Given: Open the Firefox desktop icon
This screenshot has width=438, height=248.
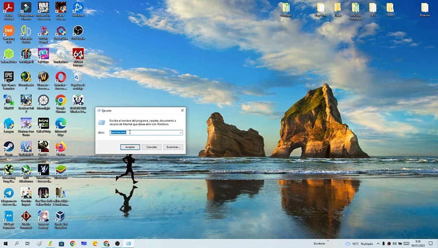Looking at the screenshot, I should coord(61,148).
